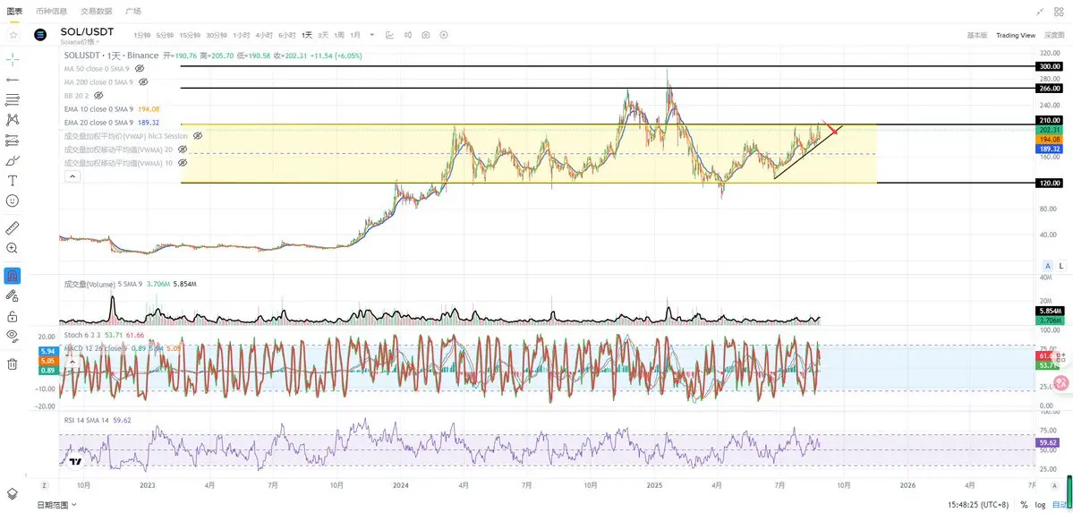This screenshot has height=513, width=1073.
Task: Switch to the 图表 tab
Action: pos(14,12)
